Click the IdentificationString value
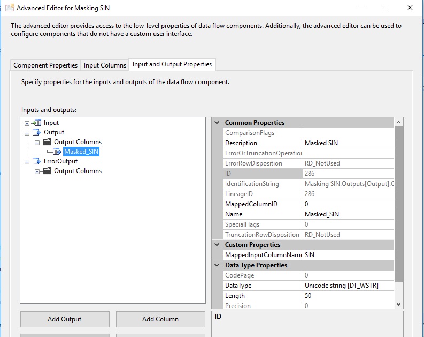The width and height of the screenshot is (424, 337). pyautogui.click(x=348, y=184)
